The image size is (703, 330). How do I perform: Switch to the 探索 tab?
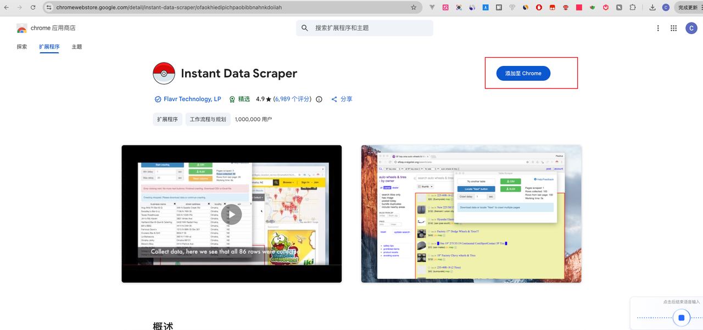[22, 47]
